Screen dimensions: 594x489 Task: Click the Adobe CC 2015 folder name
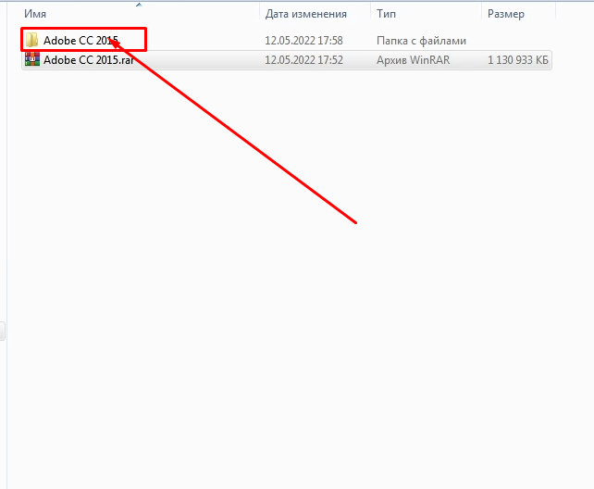[x=80, y=40]
